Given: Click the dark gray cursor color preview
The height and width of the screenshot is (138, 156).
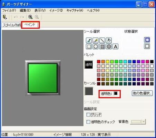Looking at the screenshot, I should coord(89,91).
